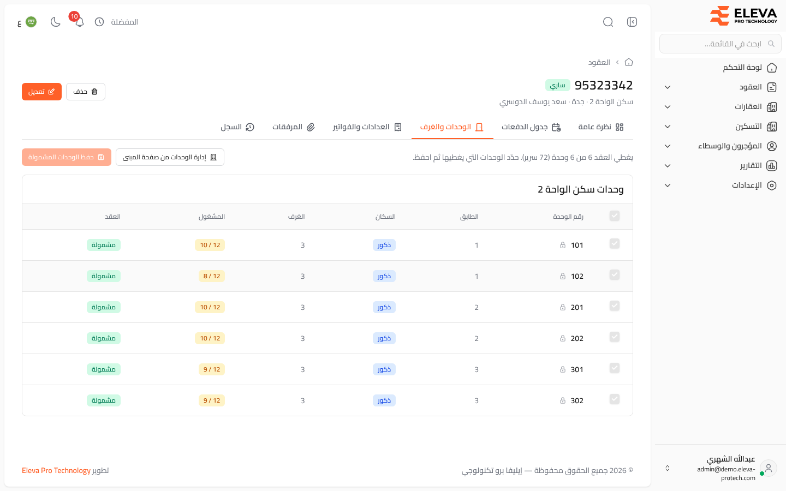The image size is (786, 491).
Task: Click إدارة الوحدات من صفحة المبنى button
Action: 170,157
